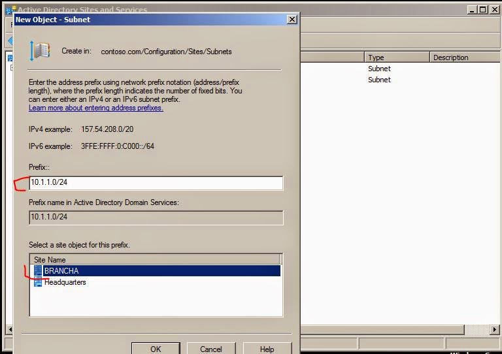
Task: Click the Headquarters site icon
Action: tap(38, 282)
